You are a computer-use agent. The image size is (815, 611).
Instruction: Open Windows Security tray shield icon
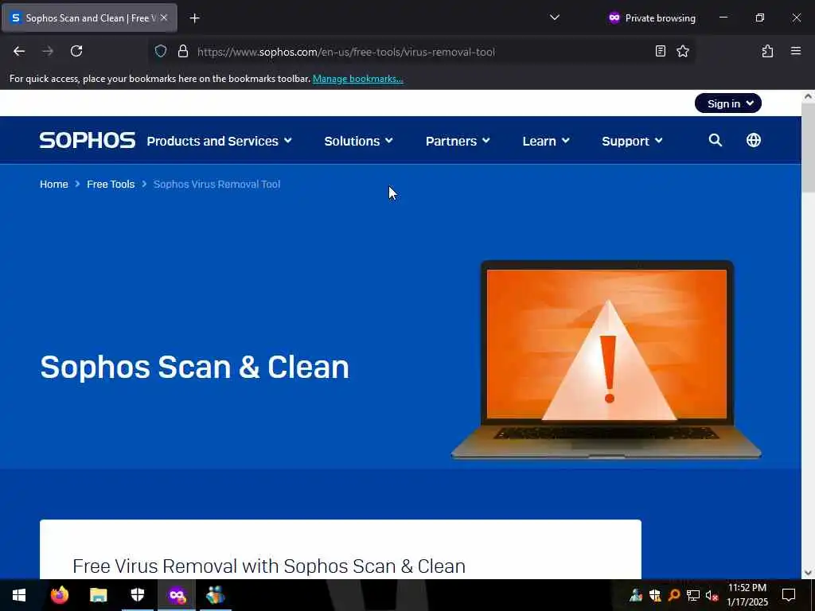[x=655, y=595]
